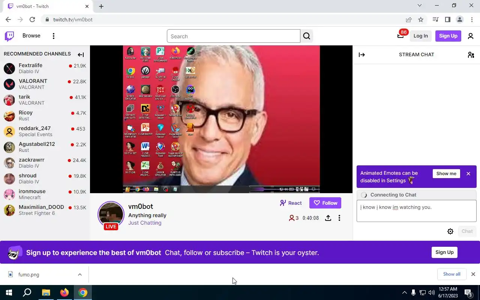Open the Twitch home logo
480x300 pixels.
[9, 36]
